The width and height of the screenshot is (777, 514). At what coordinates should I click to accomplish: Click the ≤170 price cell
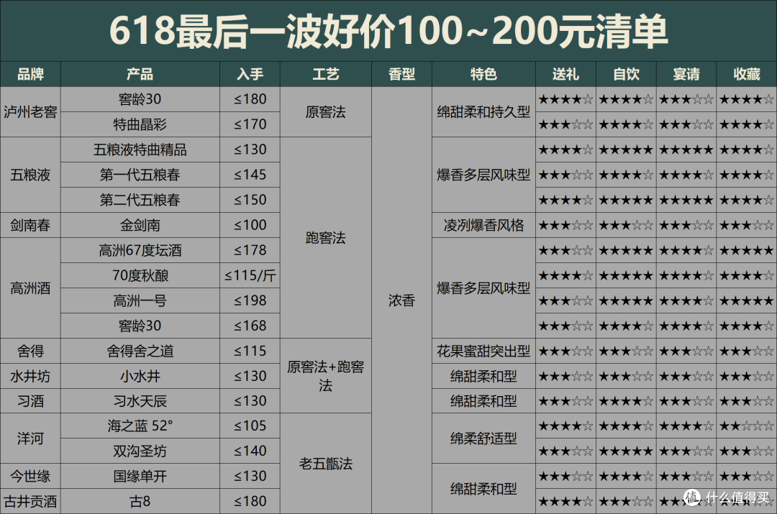click(x=250, y=124)
